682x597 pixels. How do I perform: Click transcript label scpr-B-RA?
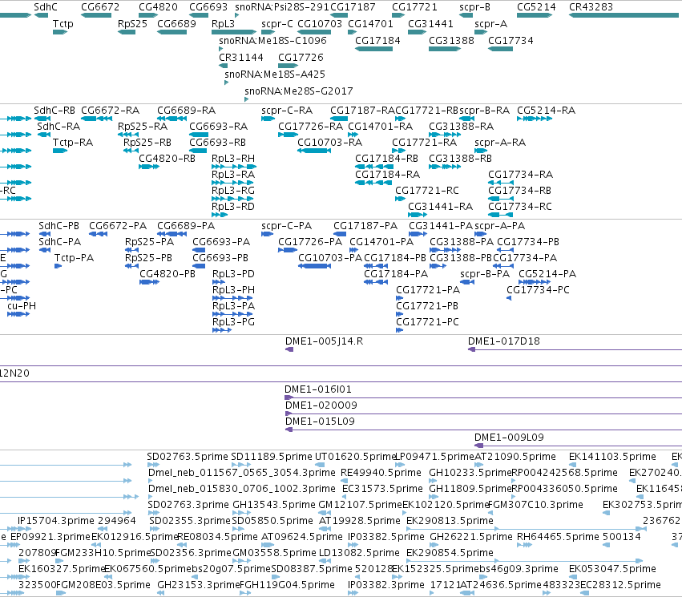[x=484, y=111]
